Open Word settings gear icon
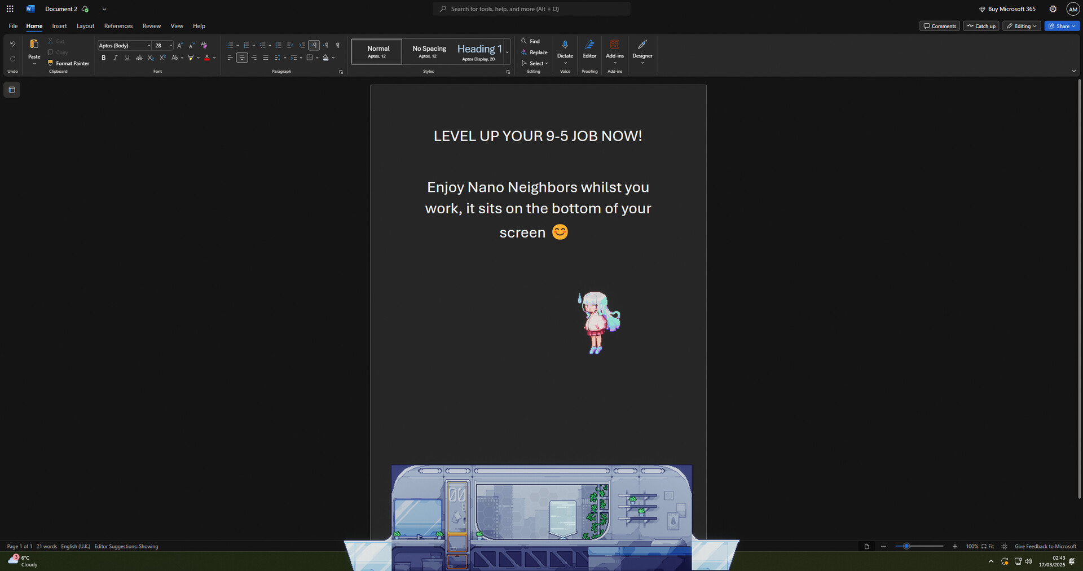This screenshot has width=1083, height=571. coord(1053,9)
